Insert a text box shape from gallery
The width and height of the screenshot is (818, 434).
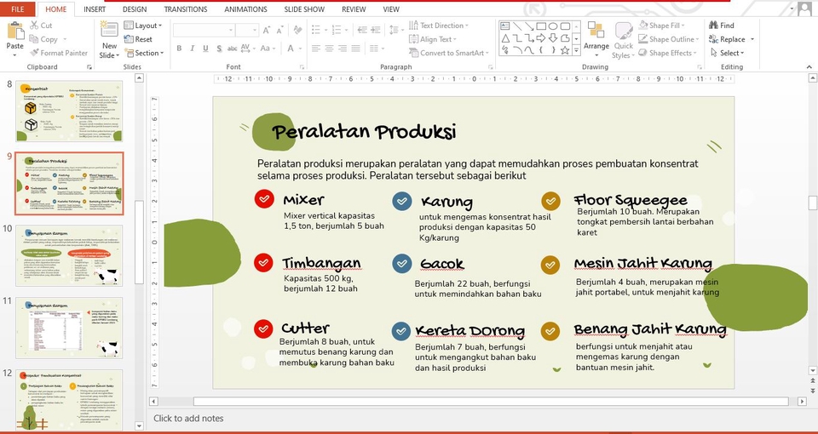coord(505,26)
